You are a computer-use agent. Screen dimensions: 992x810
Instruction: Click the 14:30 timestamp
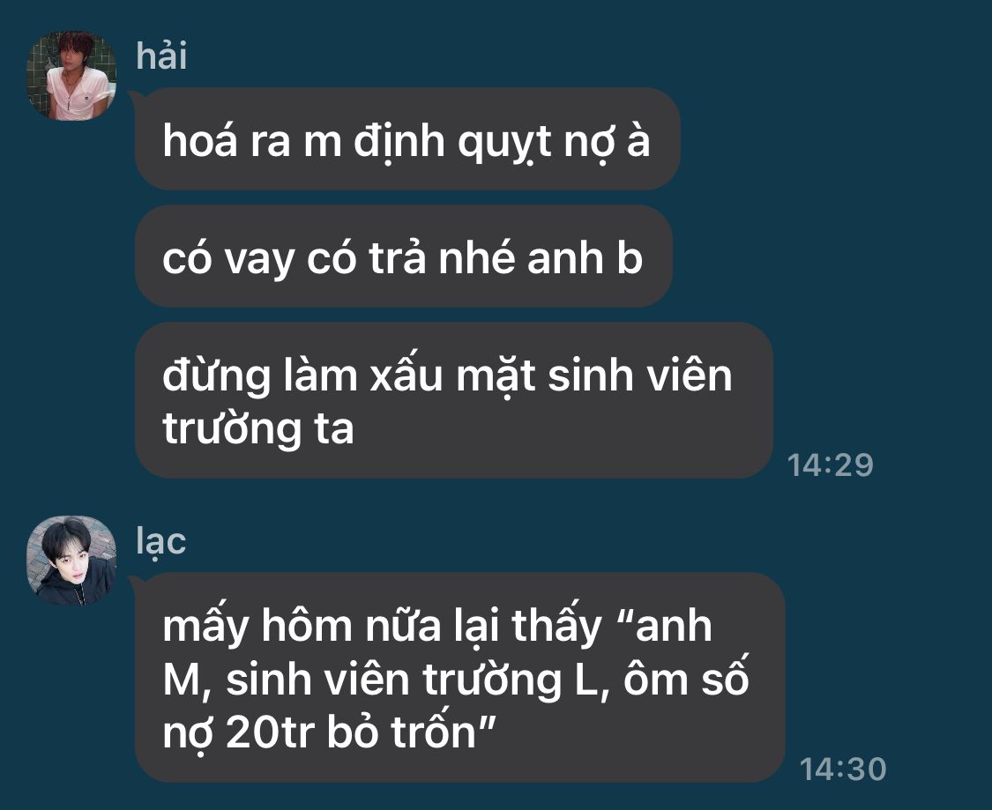click(x=843, y=769)
